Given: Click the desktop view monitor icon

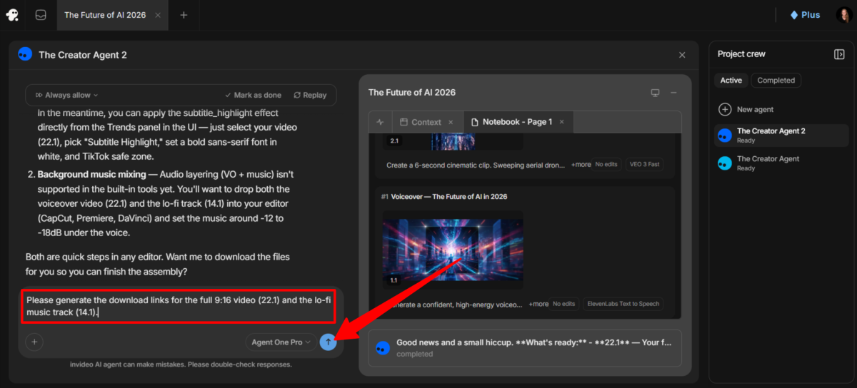Looking at the screenshot, I should pos(655,93).
